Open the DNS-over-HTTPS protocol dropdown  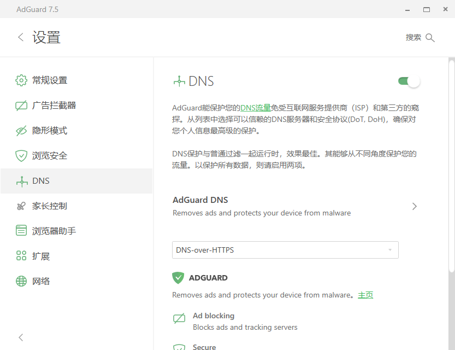coord(285,250)
